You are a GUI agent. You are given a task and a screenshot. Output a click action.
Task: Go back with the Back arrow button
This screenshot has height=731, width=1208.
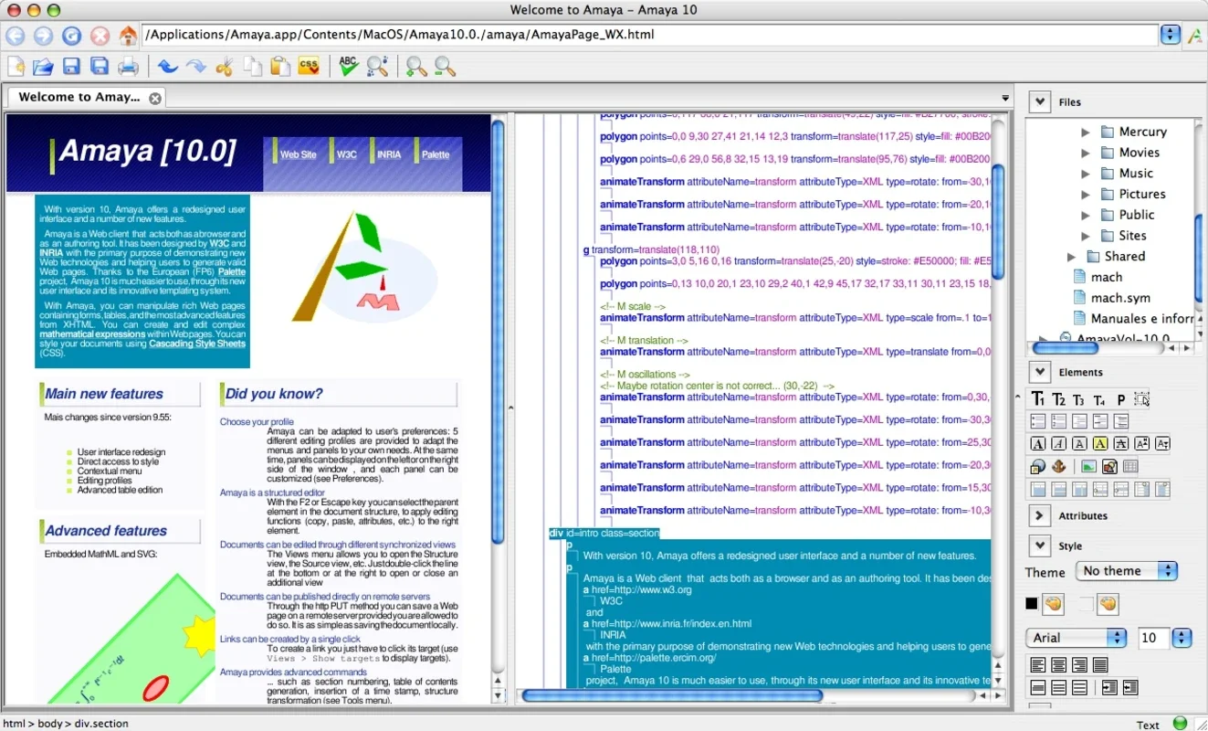pos(16,36)
